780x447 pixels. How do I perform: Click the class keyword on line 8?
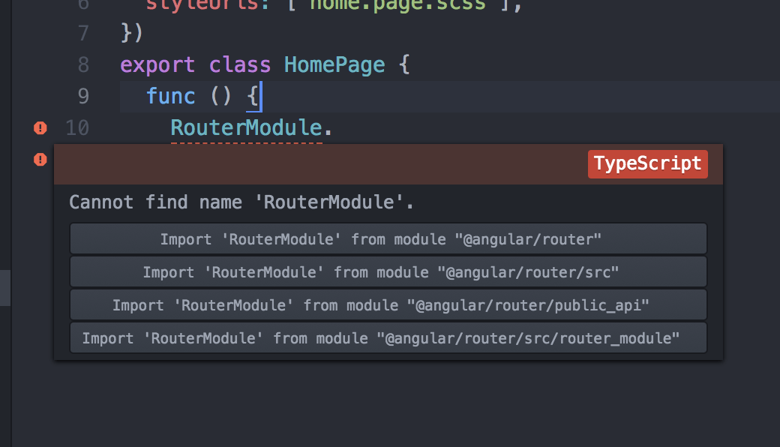[239, 64]
